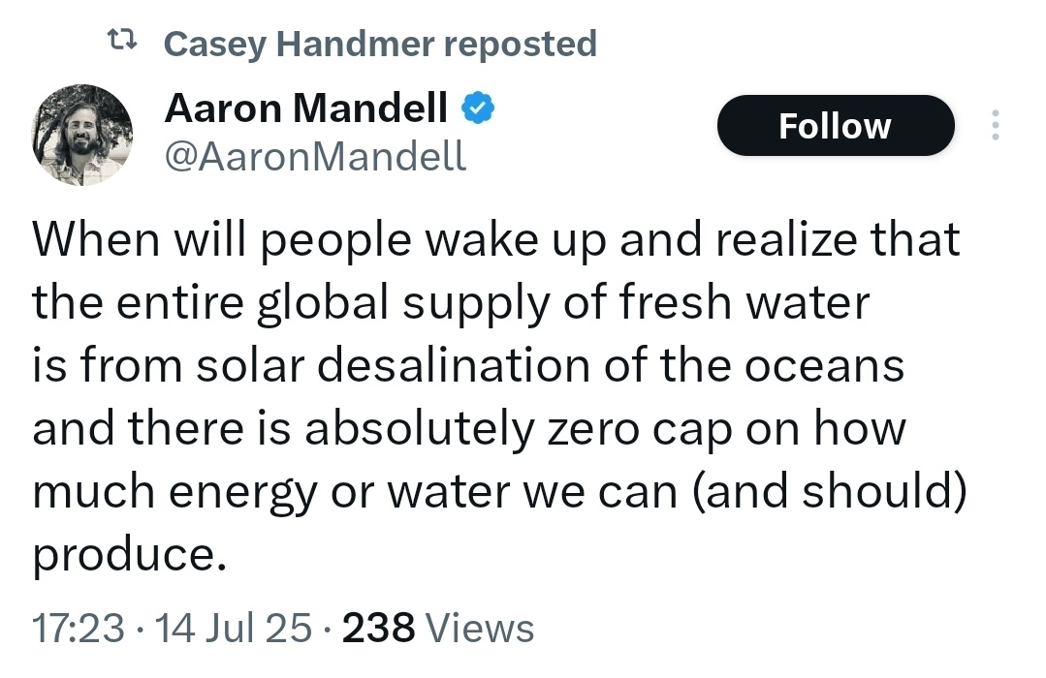This screenshot has width=1046, height=678.
Task: Open Aaron Mandell's profile photo
Action: point(82,135)
